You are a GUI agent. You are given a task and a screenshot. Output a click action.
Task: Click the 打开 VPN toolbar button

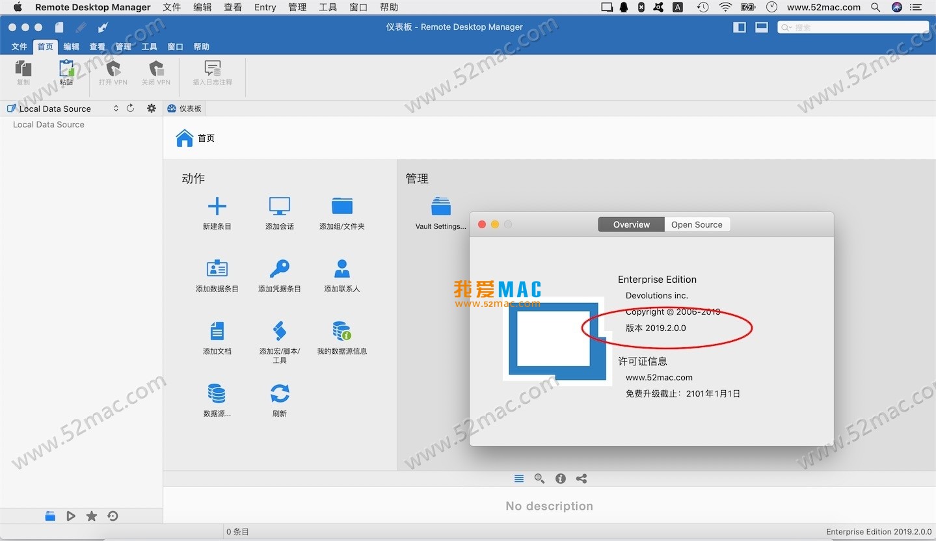(x=113, y=72)
